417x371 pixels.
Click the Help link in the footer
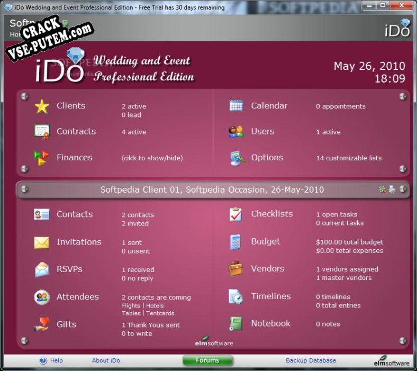56,360
